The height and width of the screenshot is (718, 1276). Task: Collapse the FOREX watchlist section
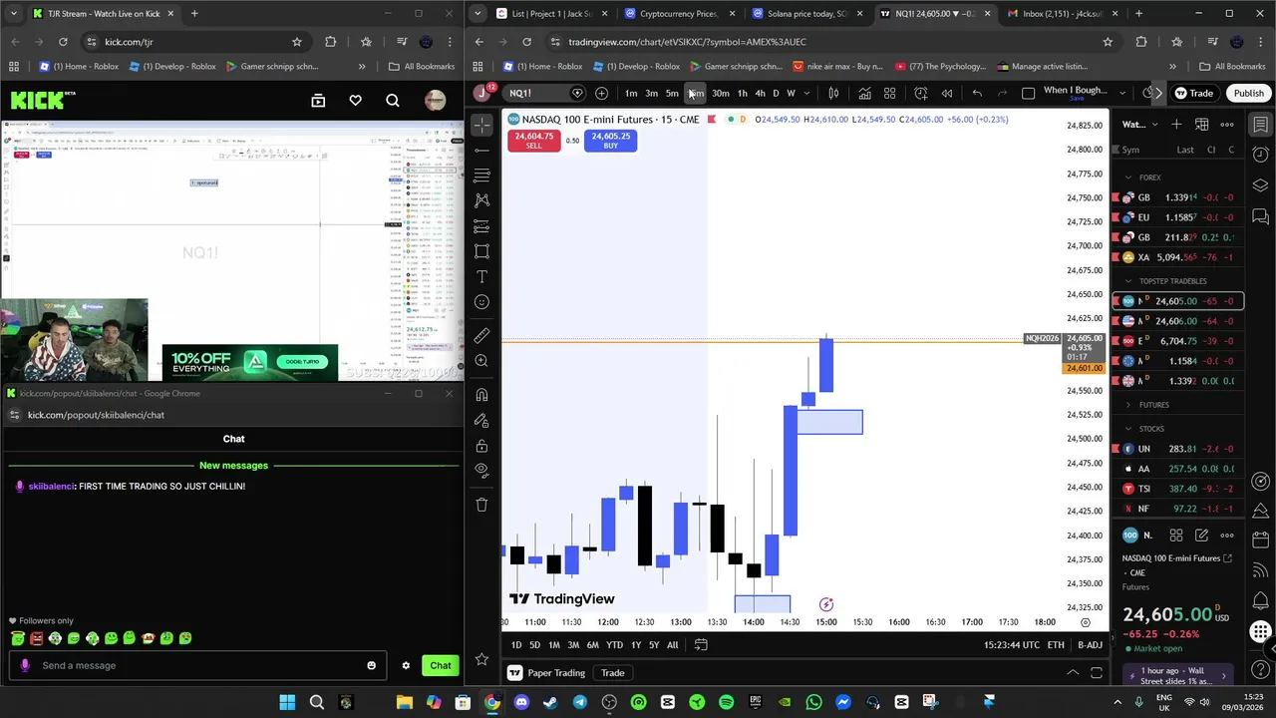(1128, 178)
